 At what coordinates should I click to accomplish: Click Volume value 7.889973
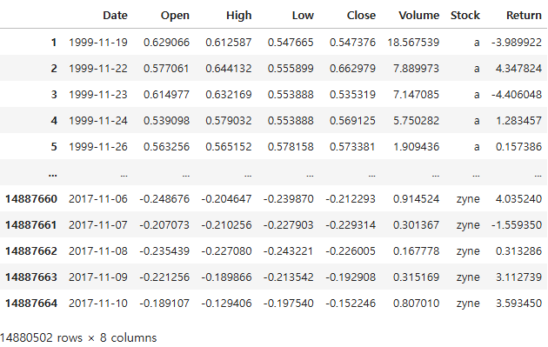[x=416, y=69]
